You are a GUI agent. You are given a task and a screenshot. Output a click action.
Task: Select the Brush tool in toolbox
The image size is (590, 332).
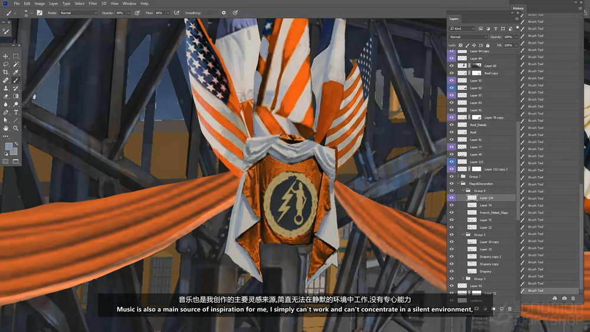click(16, 80)
